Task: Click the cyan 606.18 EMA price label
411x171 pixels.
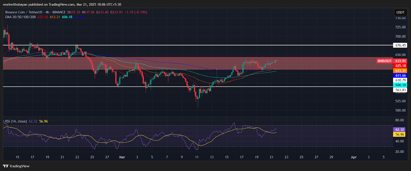Action: (400, 85)
